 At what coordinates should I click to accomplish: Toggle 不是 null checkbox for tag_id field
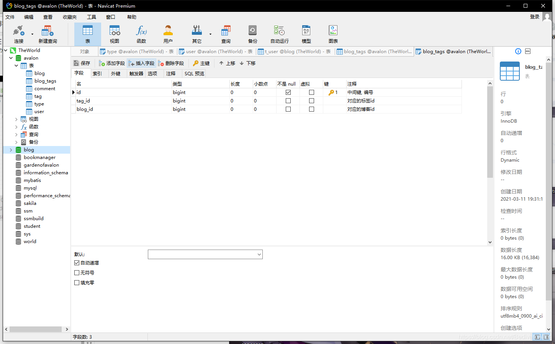tap(288, 101)
